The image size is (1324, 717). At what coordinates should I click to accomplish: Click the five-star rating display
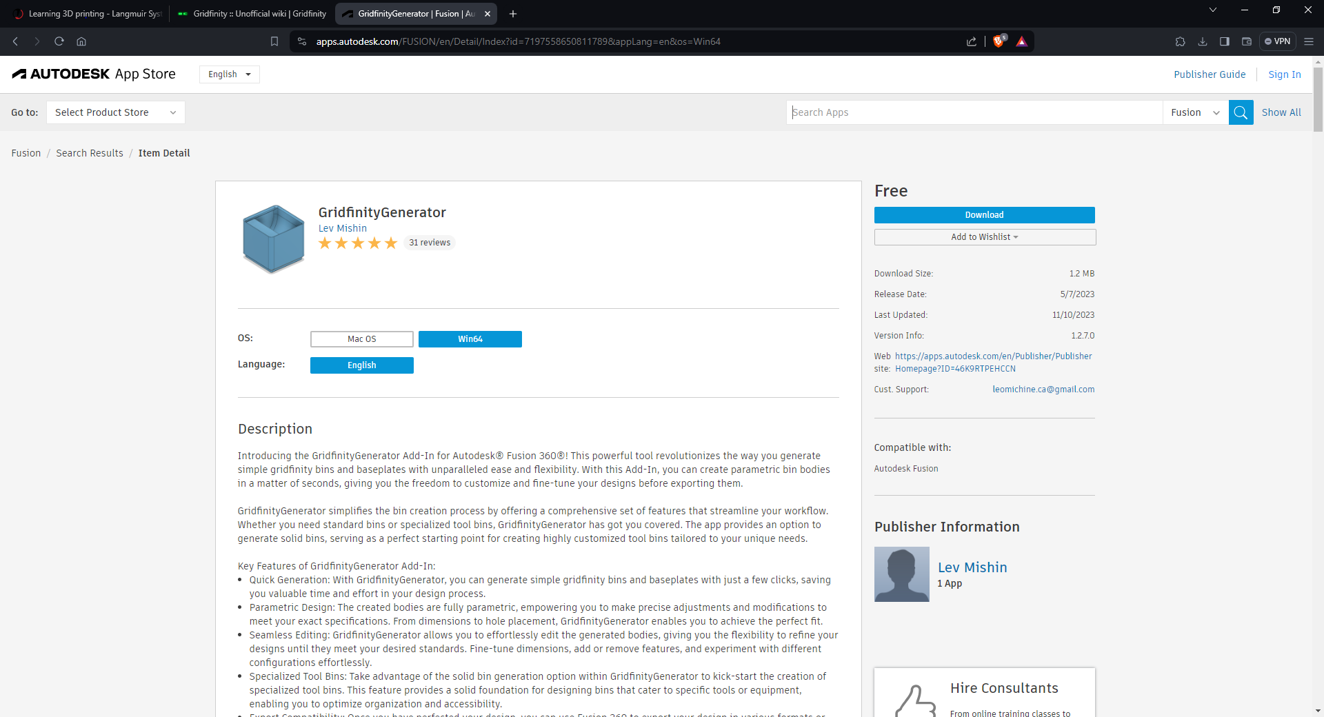click(x=357, y=243)
